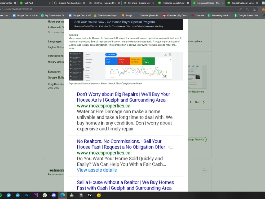
Task: Open The Produce Guyz bookmark
Action: (106, 15)
